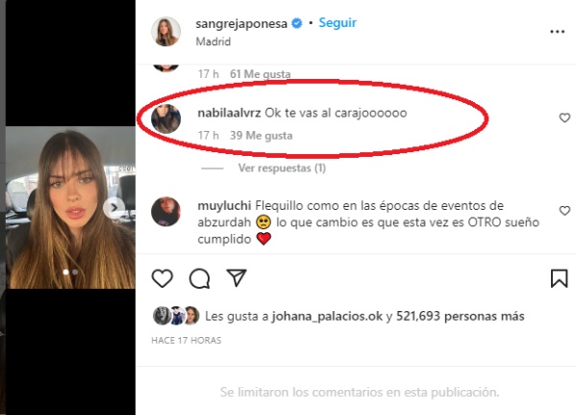Advance to next photo with arrow
The image size is (576, 415).
click(113, 208)
